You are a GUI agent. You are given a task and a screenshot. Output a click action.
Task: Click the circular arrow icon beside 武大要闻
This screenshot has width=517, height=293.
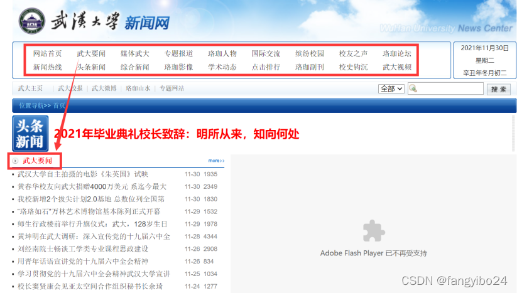[x=15, y=161]
